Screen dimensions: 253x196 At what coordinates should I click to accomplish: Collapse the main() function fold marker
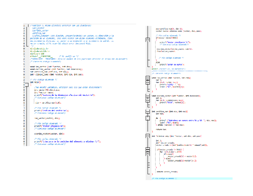(x=28, y=84)
